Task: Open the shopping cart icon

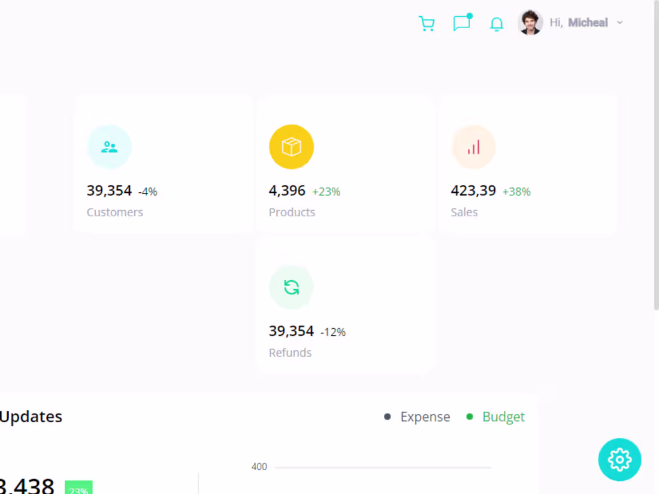Action: click(x=427, y=23)
